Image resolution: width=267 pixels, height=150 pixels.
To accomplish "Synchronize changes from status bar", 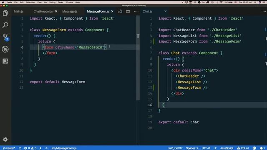I will (x=20, y=148).
